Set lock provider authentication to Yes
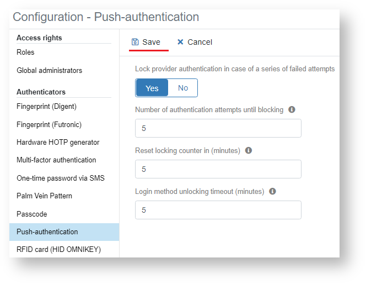Viewport: 366px width, 284px height. [152, 88]
